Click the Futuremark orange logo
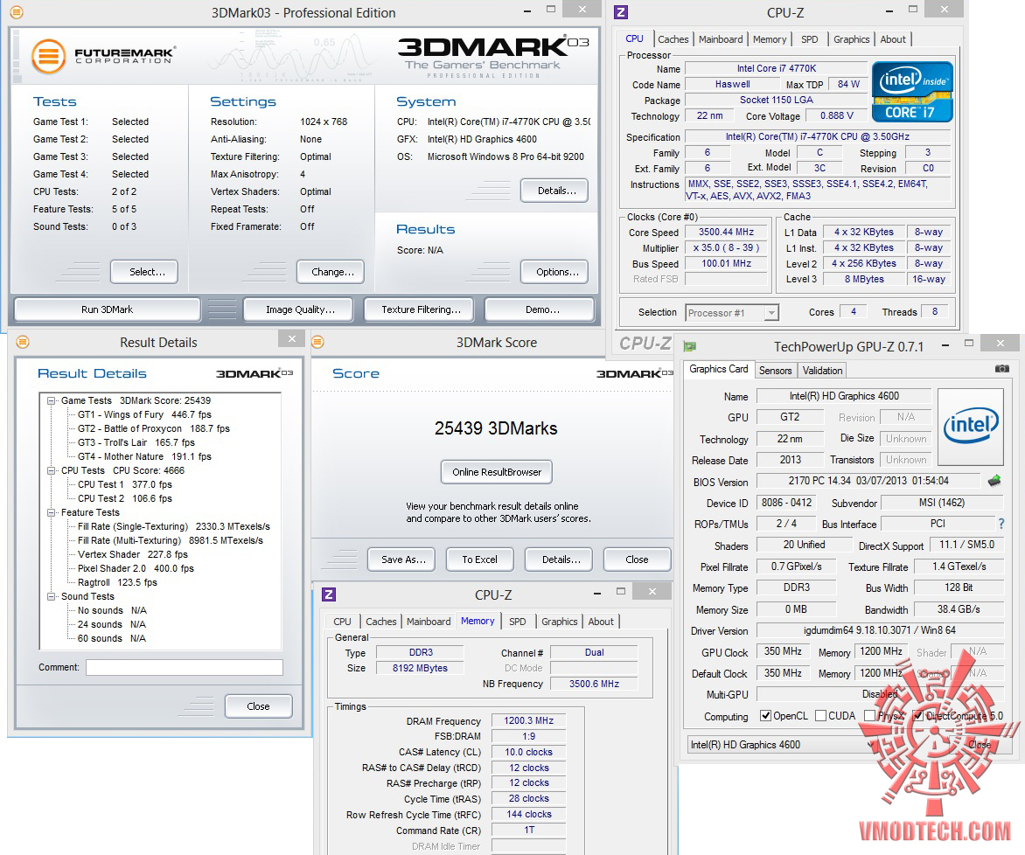 click(x=49, y=56)
